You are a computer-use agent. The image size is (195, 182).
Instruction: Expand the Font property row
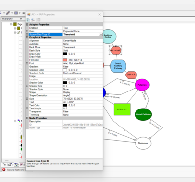pyautogui.click(x=27, y=63)
